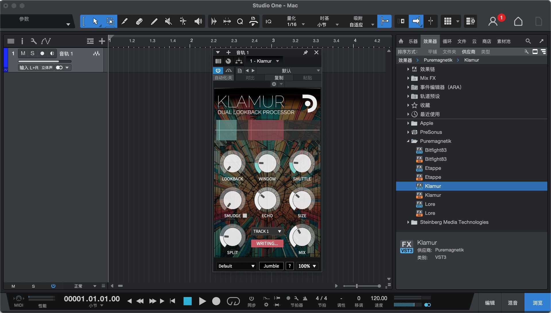This screenshot has width=551, height=313.
Task: Open the 混音 mixer view
Action: click(x=513, y=303)
